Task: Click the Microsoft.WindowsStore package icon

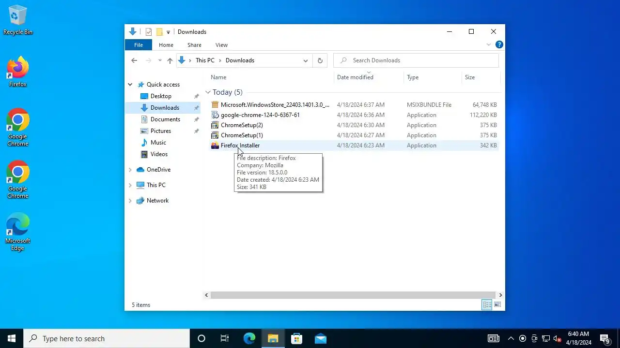Action: [215, 105]
